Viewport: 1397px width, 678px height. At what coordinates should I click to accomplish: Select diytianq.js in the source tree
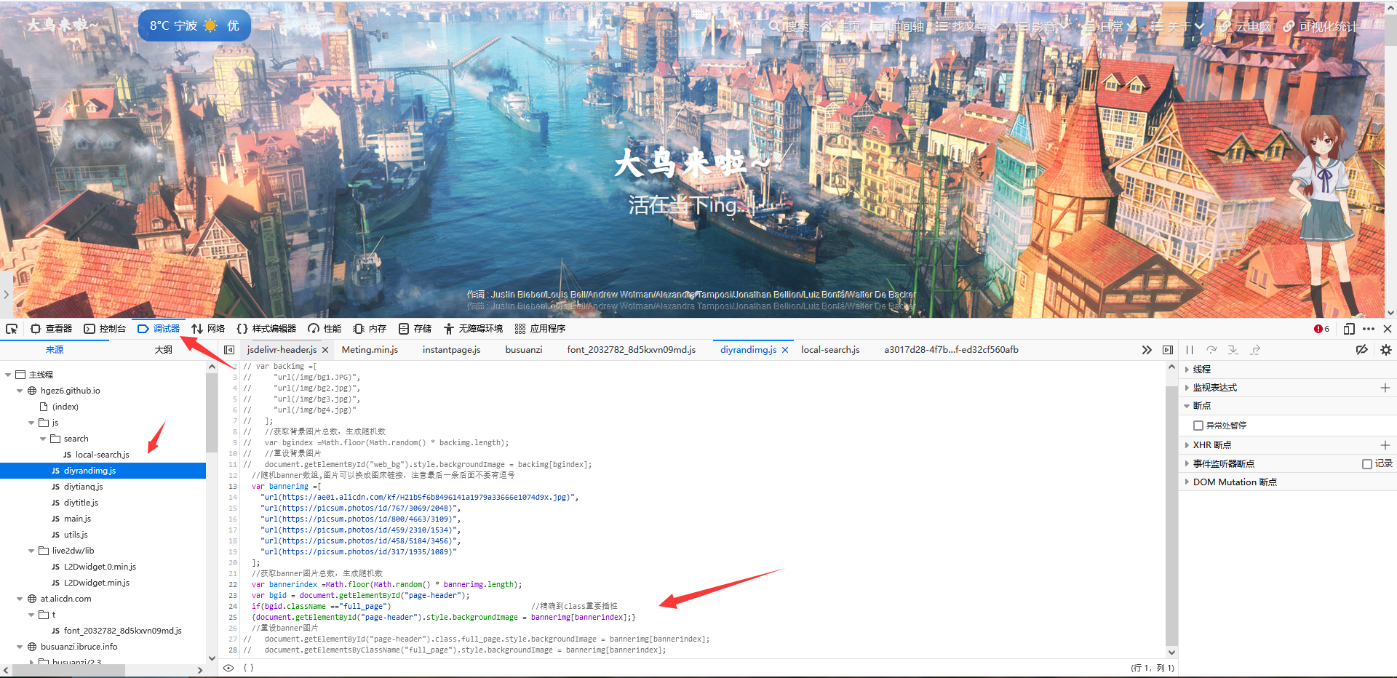click(83, 487)
